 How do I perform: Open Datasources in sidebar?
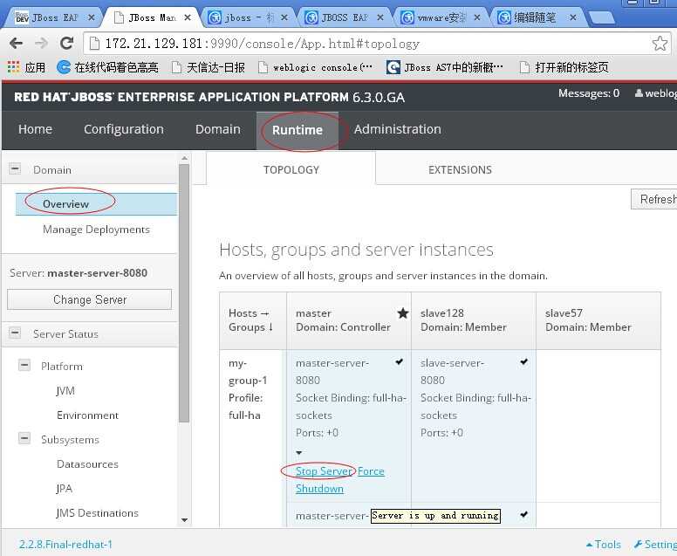tap(87, 464)
